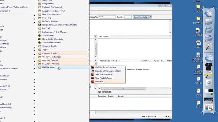Open Conexión rápida history dropdown arrow
The image size is (218, 122).
(x=150, y=17)
